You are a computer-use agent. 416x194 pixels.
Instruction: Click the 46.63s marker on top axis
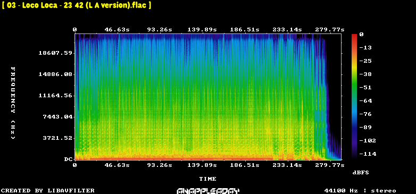[x=117, y=30]
